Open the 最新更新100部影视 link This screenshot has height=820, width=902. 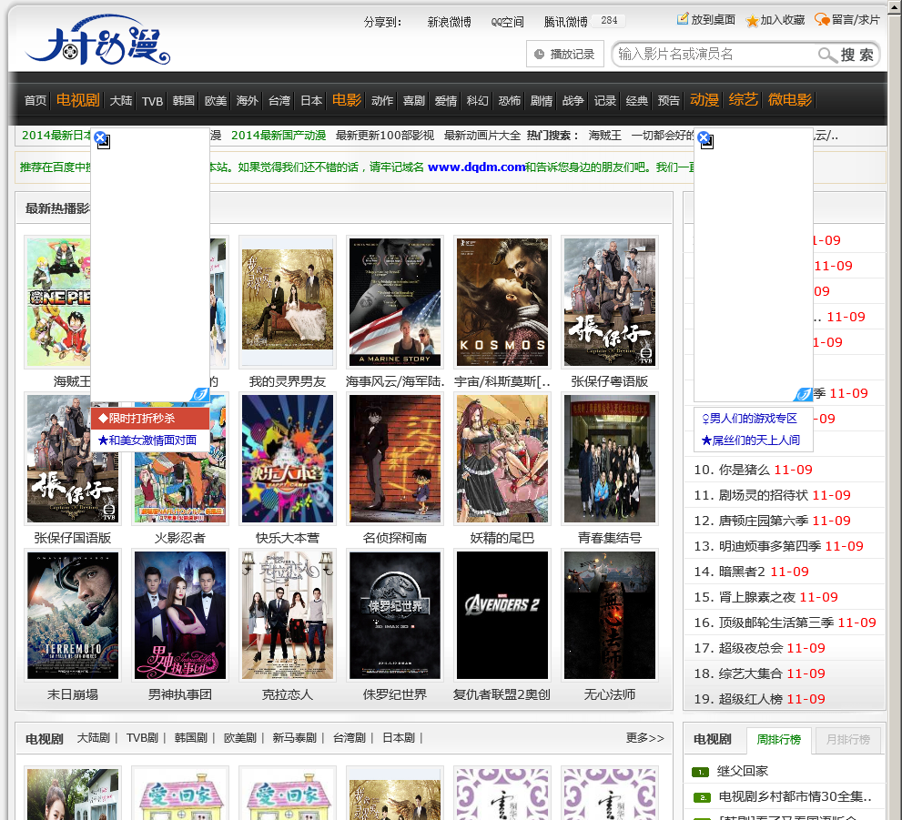[x=385, y=135]
